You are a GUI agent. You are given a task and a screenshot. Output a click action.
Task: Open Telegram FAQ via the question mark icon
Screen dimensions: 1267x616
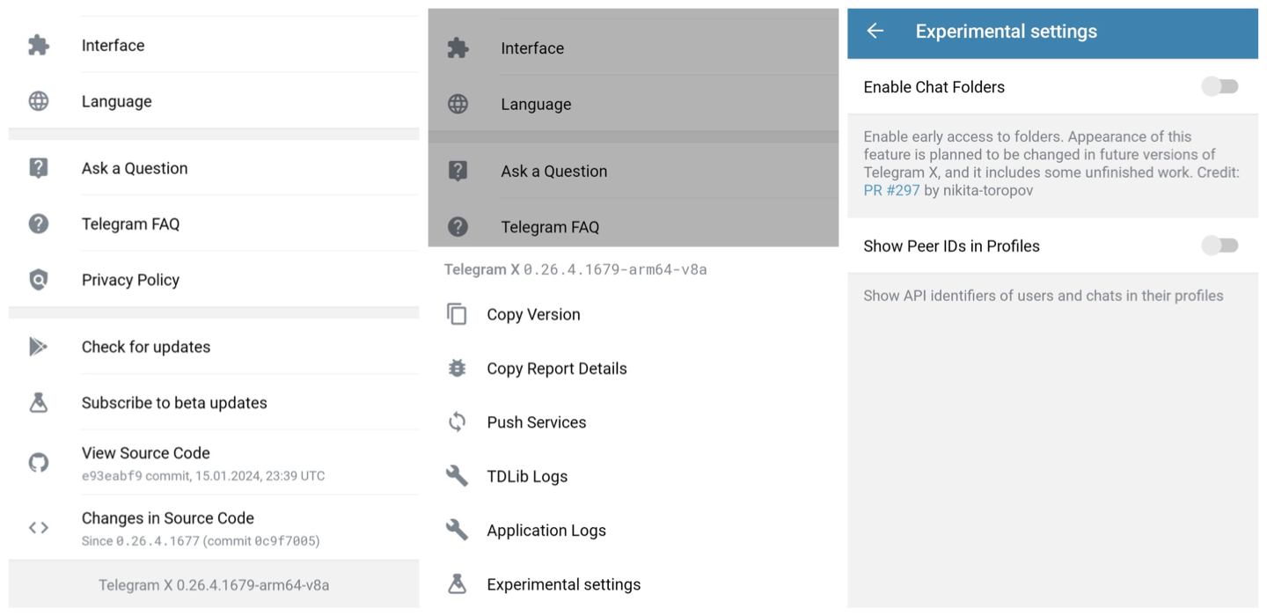coord(39,224)
